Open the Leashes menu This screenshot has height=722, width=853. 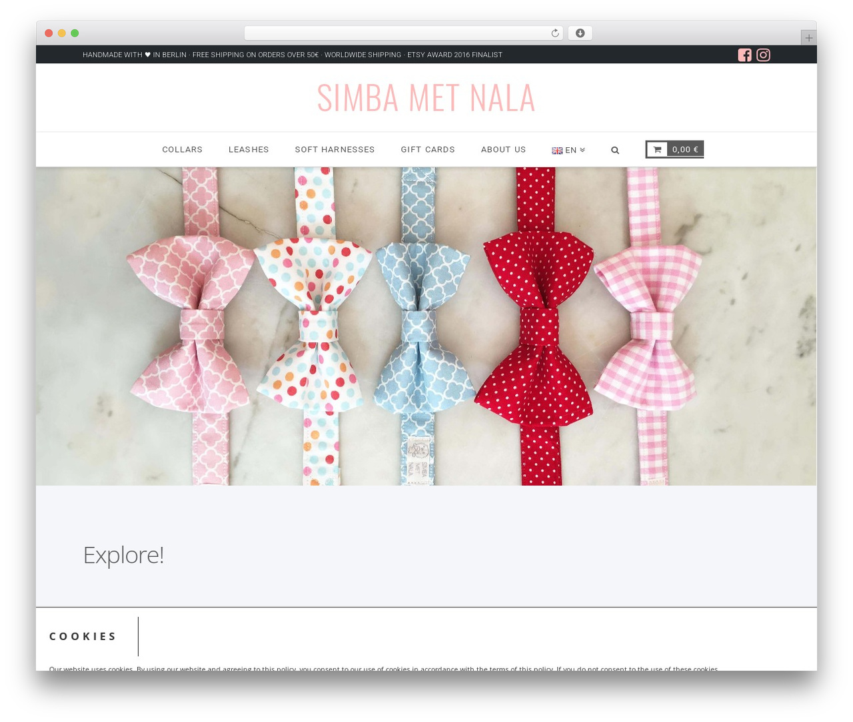(249, 149)
